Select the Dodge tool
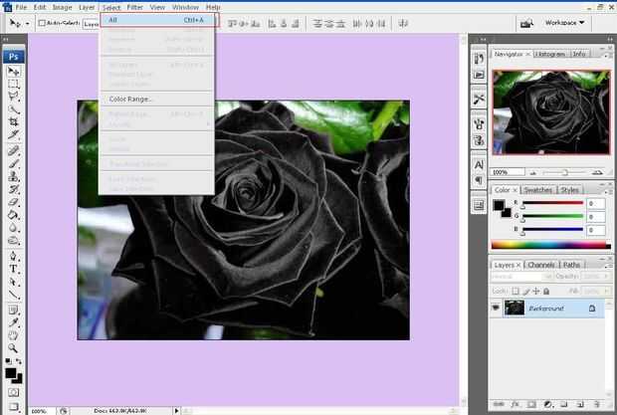Viewport: 617px width, 415px height. coord(13,240)
